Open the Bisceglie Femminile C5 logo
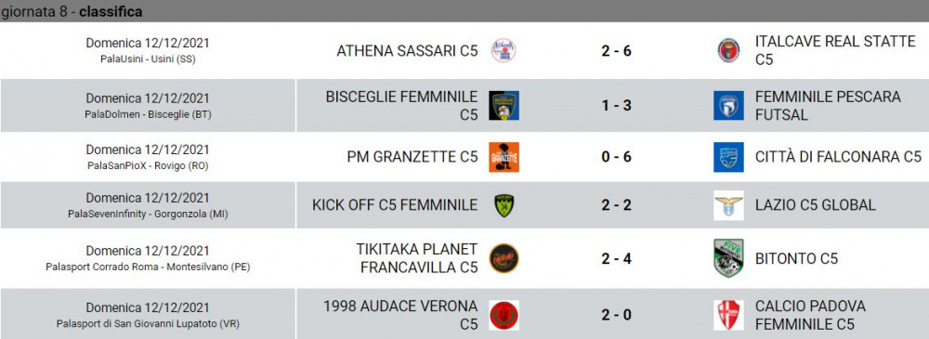Viewport: 929px width, 339px height. [x=504, y=106]
